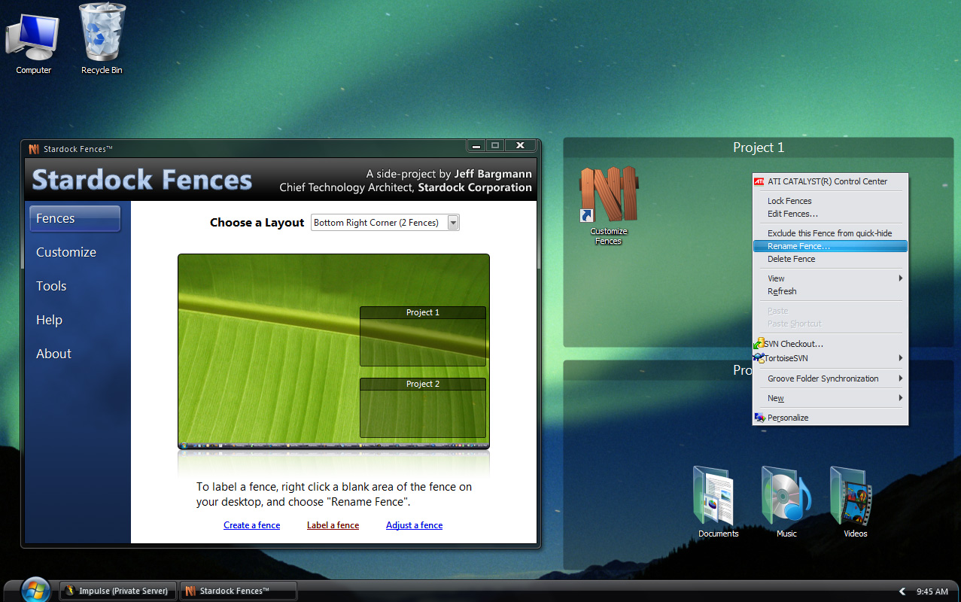Expand the New submenu arrow
Viewport: 961px width, 602px height.
coord(900,398)
